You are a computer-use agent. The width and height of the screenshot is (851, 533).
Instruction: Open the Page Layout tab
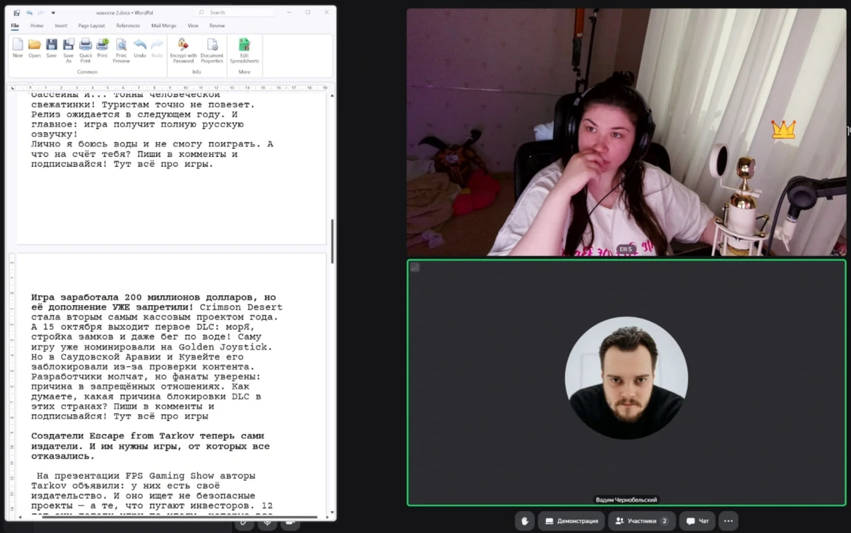tap(92, 26)
